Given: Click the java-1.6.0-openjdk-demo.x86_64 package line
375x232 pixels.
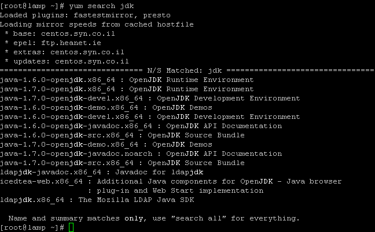Looking at the screenshot, I should (x=106, y=108).
